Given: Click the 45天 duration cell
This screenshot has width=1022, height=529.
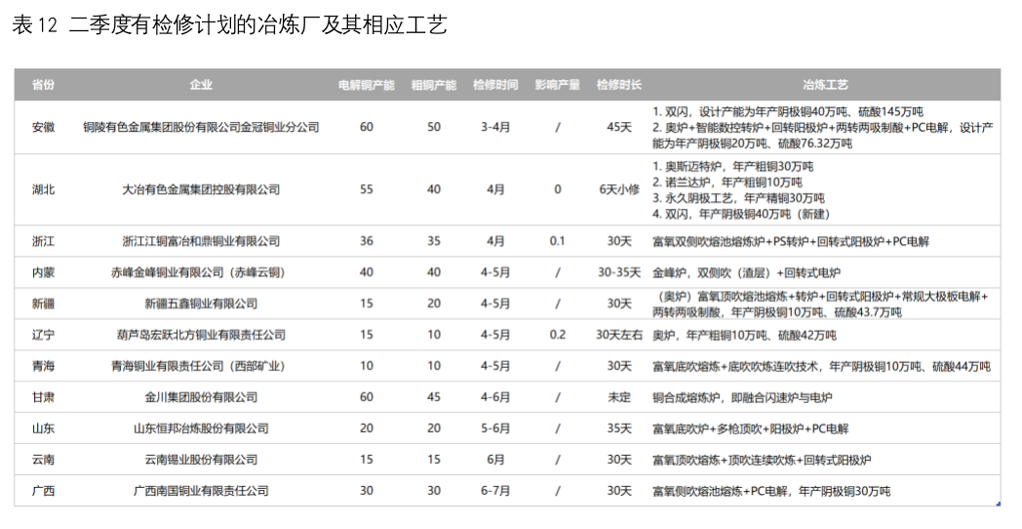Looking at the screenshot, I should coord(619,127).
